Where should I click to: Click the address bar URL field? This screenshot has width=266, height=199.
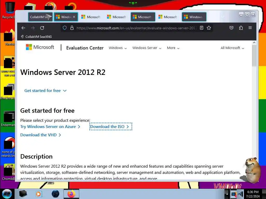point(137,28)
